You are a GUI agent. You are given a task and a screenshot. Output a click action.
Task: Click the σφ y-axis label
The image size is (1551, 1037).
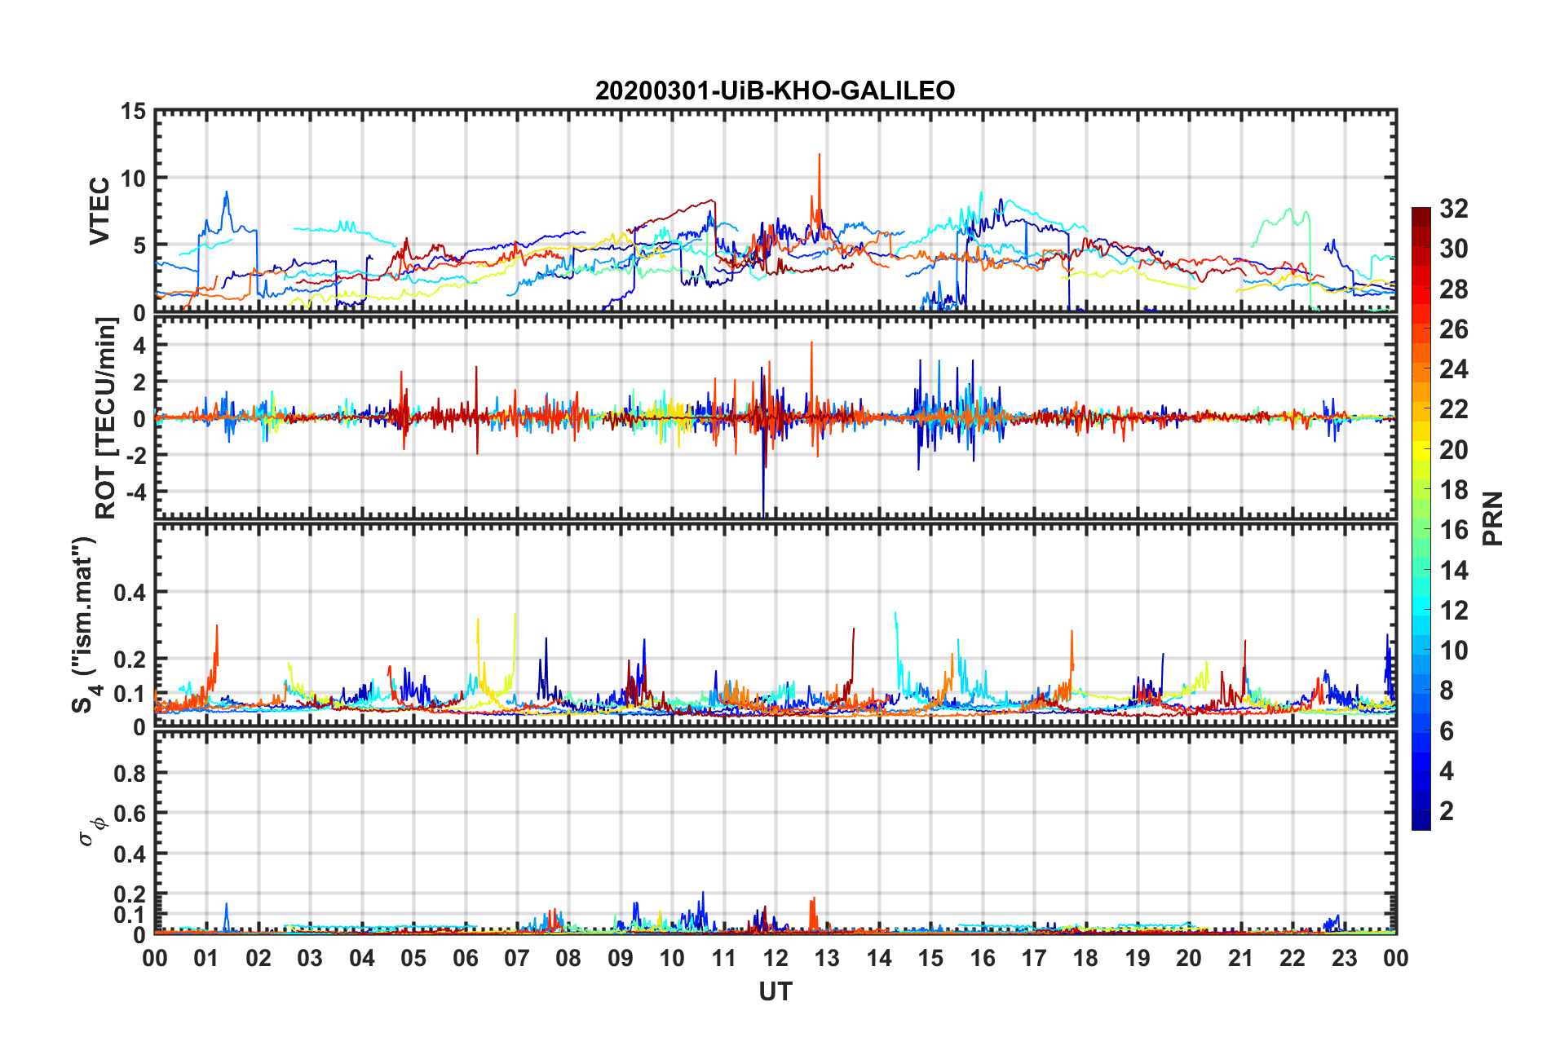93,832
